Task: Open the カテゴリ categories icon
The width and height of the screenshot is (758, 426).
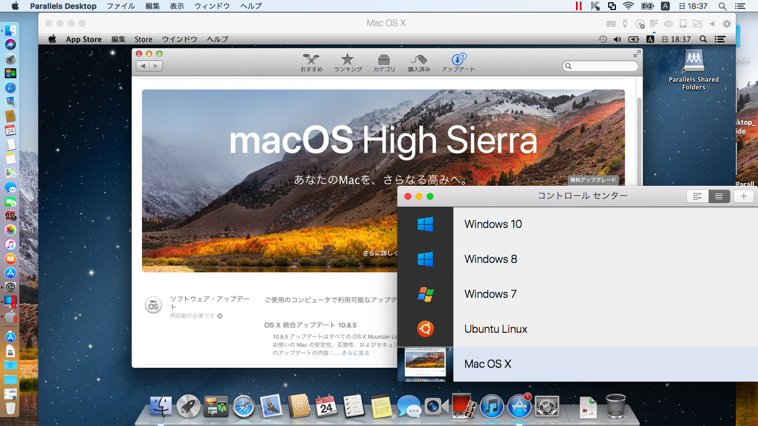Action: [384, 63]
